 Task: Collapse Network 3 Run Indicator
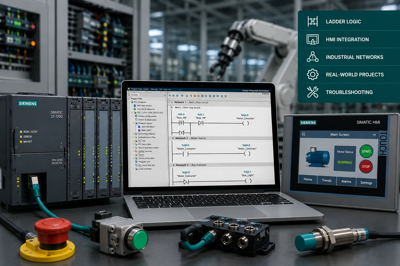click(x=173, y=165)
